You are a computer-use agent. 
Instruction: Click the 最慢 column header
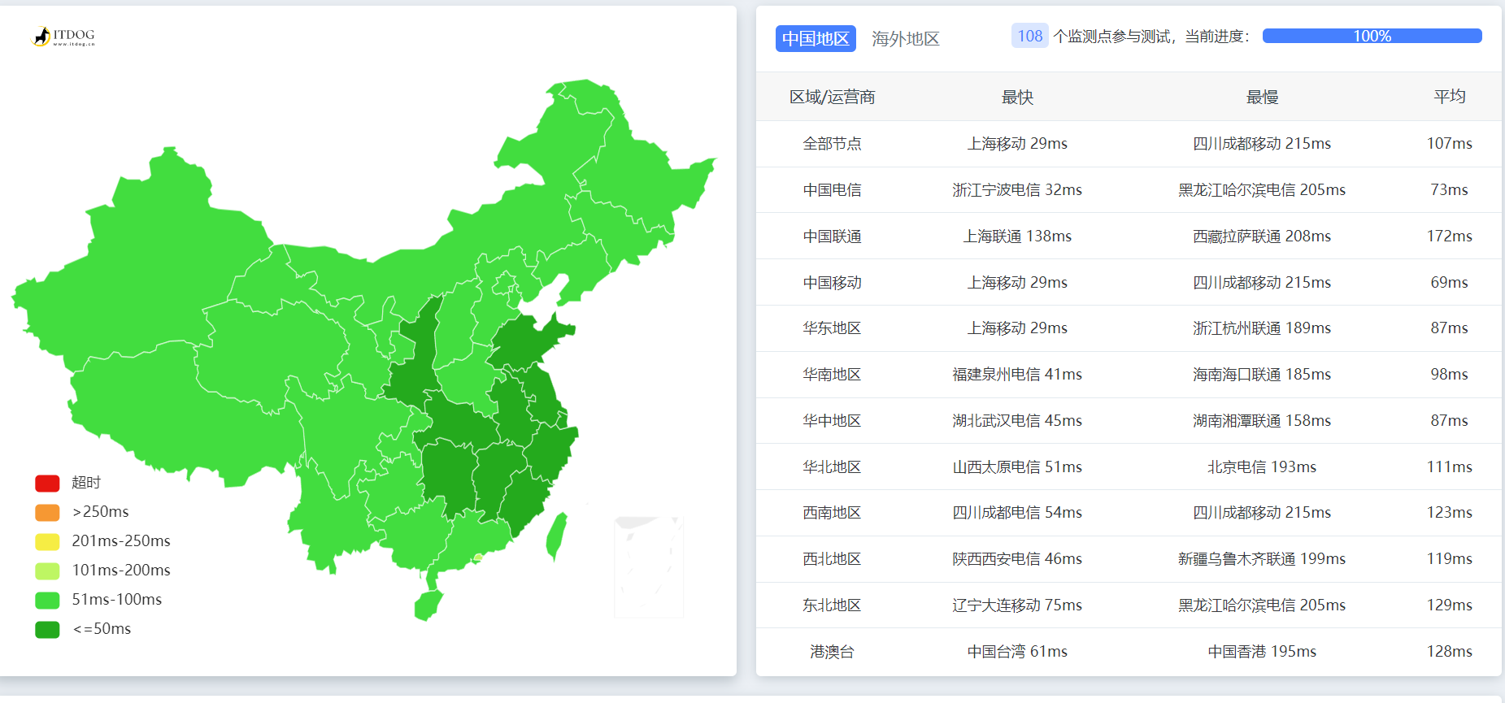(x=1261, y=98)
